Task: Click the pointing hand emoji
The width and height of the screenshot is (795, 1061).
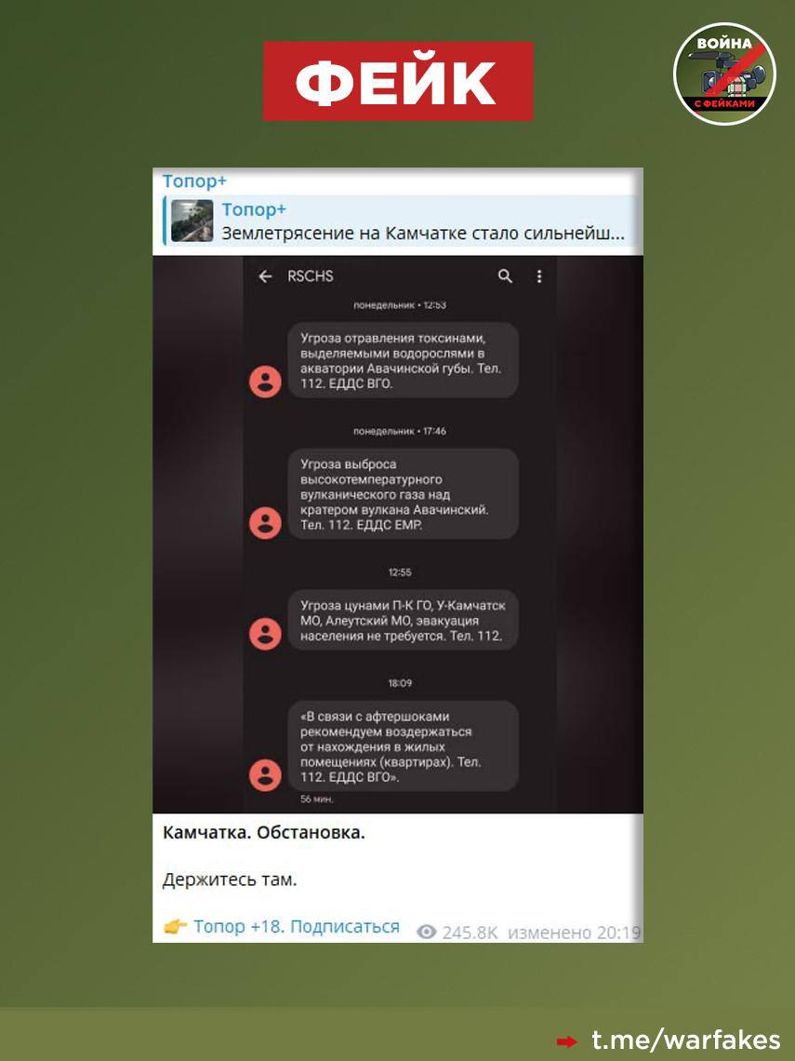Action: (175, 926)
